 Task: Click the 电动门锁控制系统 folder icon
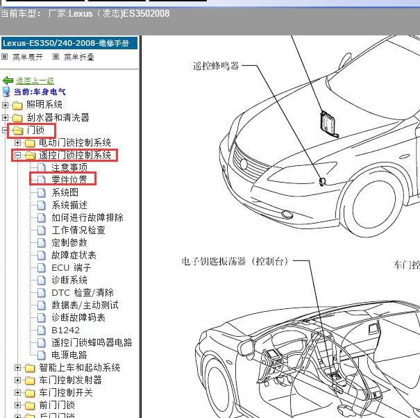pyautogui.click(x=30, y=143)
